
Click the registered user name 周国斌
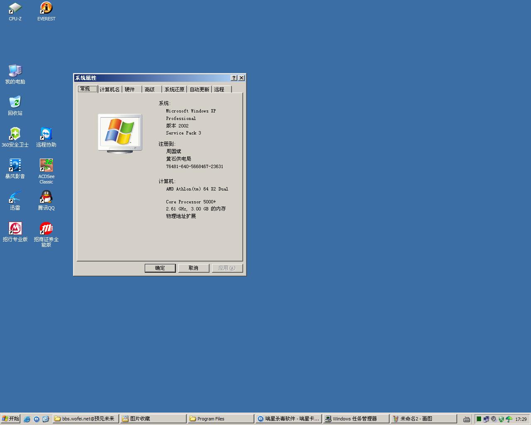tap(174, 151)
